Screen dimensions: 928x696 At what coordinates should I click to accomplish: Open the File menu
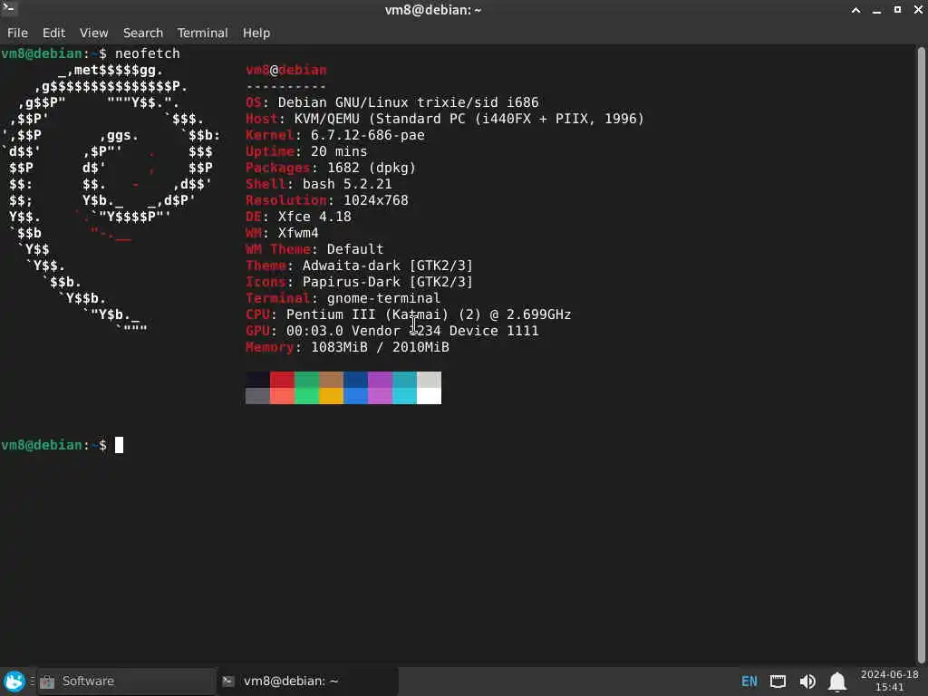click(x=17, y=33)
